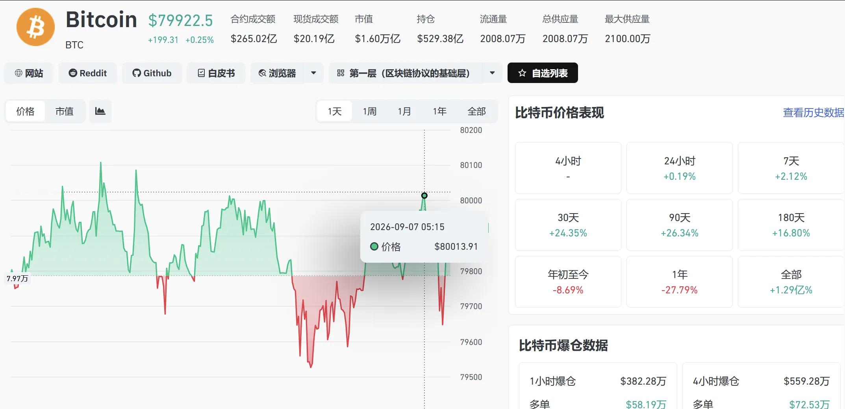Click the +0.25% change value

click(x=200, y=40)
